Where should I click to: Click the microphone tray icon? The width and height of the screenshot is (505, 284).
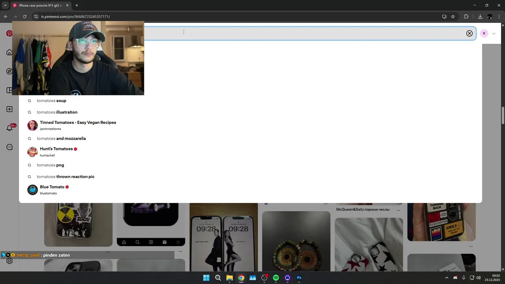(x=464, y=278)
